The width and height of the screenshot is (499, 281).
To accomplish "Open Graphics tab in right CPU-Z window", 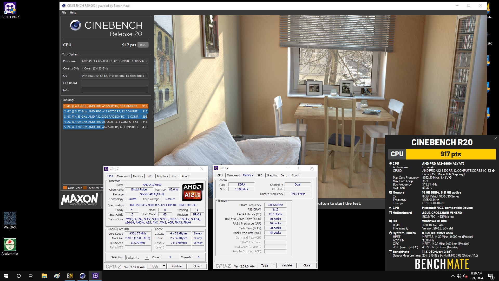I will pos(272,175).
